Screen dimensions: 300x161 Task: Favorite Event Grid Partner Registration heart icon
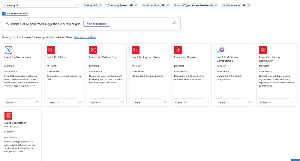point(292,102)
